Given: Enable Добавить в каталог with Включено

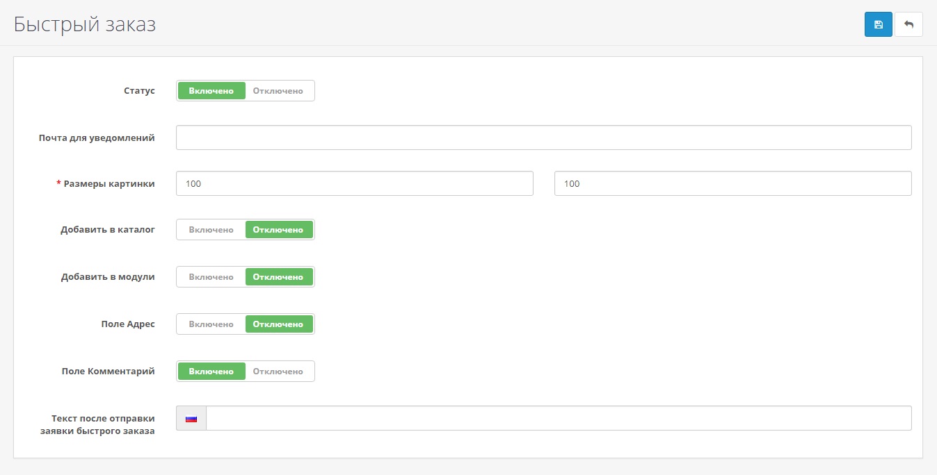Looking at the screenshot, I should [211, 230].
